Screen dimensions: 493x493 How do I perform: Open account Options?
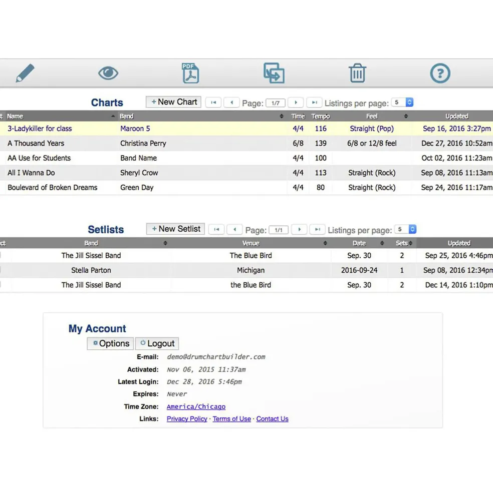point(111,344)
